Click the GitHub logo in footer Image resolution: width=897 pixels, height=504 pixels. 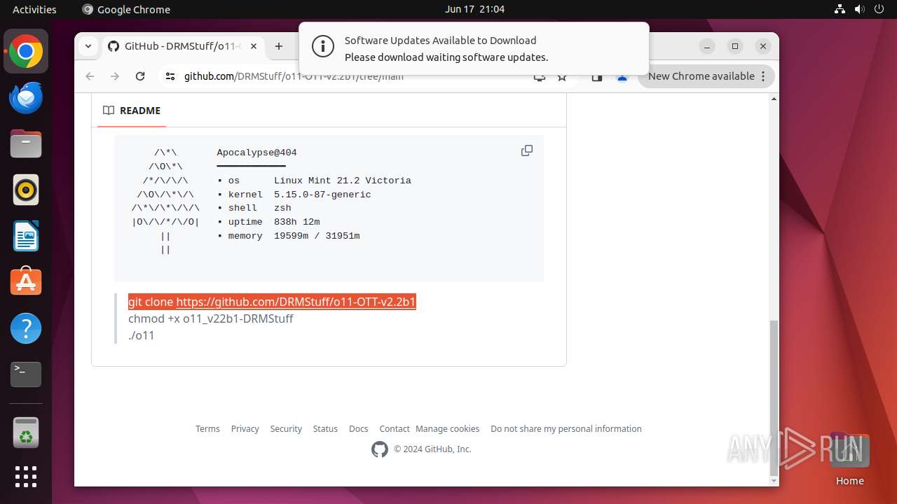pos(380,449)
